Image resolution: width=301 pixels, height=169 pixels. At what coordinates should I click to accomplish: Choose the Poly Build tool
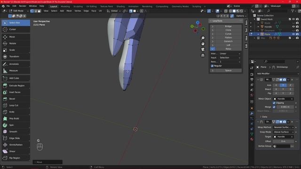(x=16, y=118)
